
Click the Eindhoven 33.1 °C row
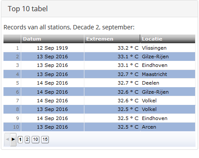[99, 65]
